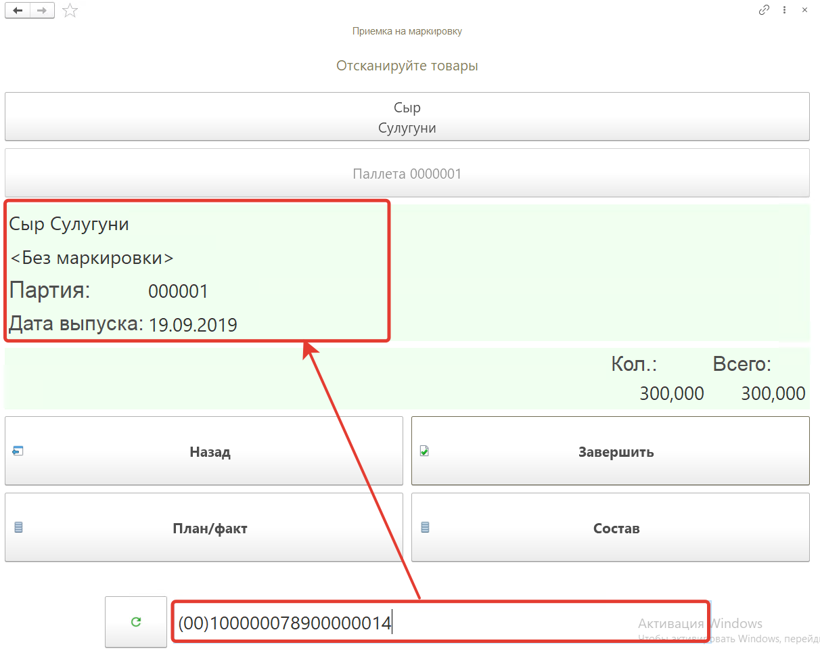This screenshot has height=649, width=820.
Task: Click the back navigation arrow
Action: [x=18, y=10]
